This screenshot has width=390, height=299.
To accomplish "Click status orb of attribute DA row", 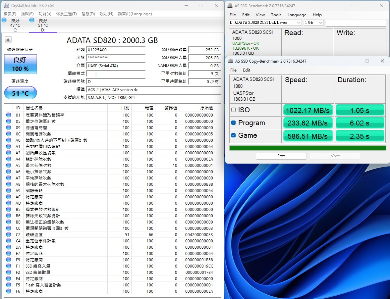I will coord(9,247).
